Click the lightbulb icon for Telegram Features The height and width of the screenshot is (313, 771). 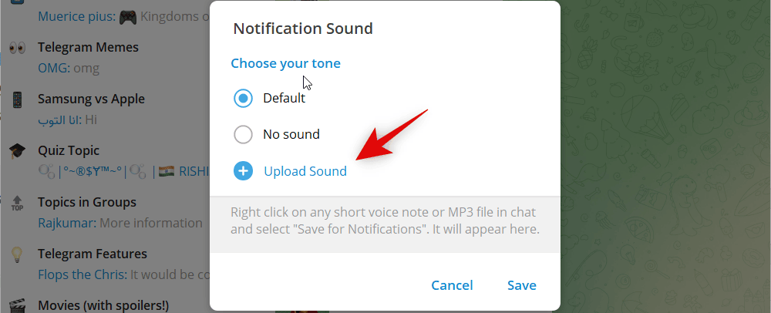pyautogui.click(x=16, y=254)
